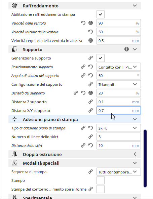Collapse the Raffreddamento section header
Image resolution: width=153 pixels, height=199 pixels.
click(75, 6)
